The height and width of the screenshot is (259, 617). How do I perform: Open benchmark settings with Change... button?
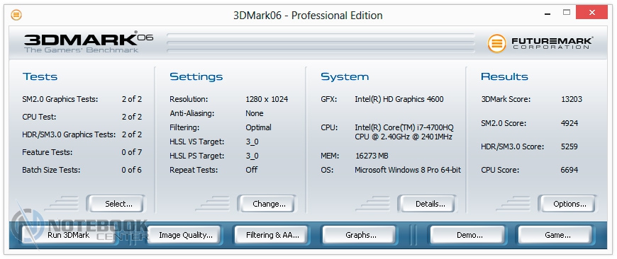(x=267, y=204)
